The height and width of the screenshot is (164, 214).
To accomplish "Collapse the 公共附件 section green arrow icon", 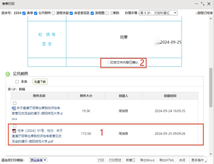I will pos(8,74).
